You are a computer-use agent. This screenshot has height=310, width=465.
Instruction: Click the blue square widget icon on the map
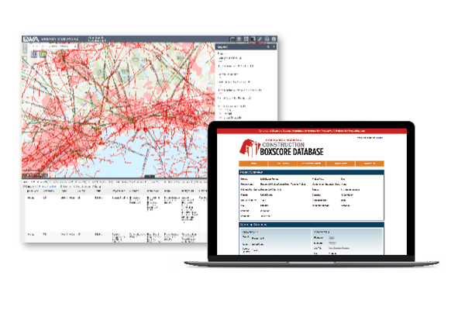click(35, 54)
